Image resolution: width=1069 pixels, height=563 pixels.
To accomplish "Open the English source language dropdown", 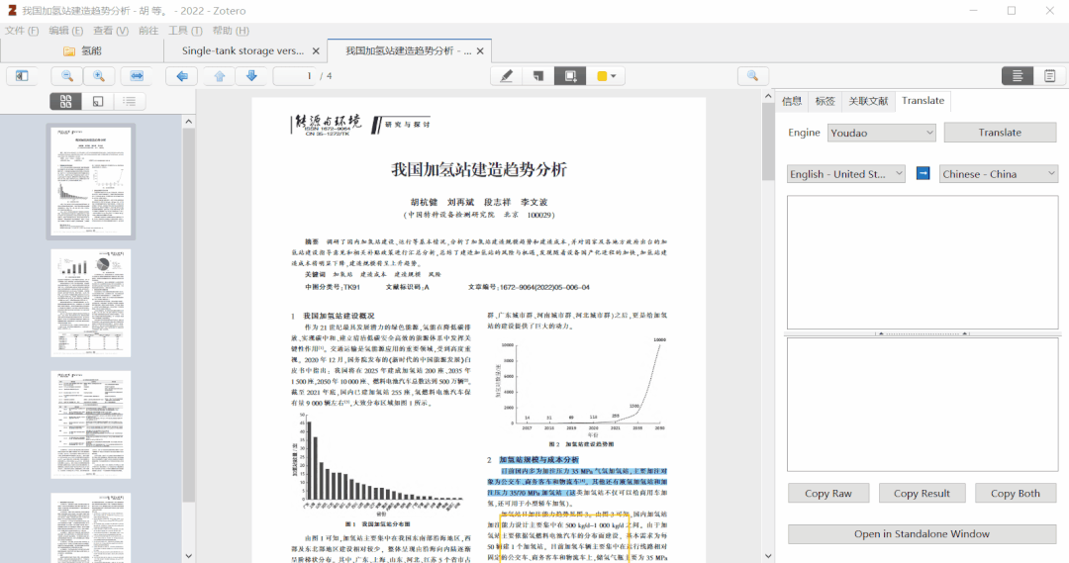I will click(846, 174).
